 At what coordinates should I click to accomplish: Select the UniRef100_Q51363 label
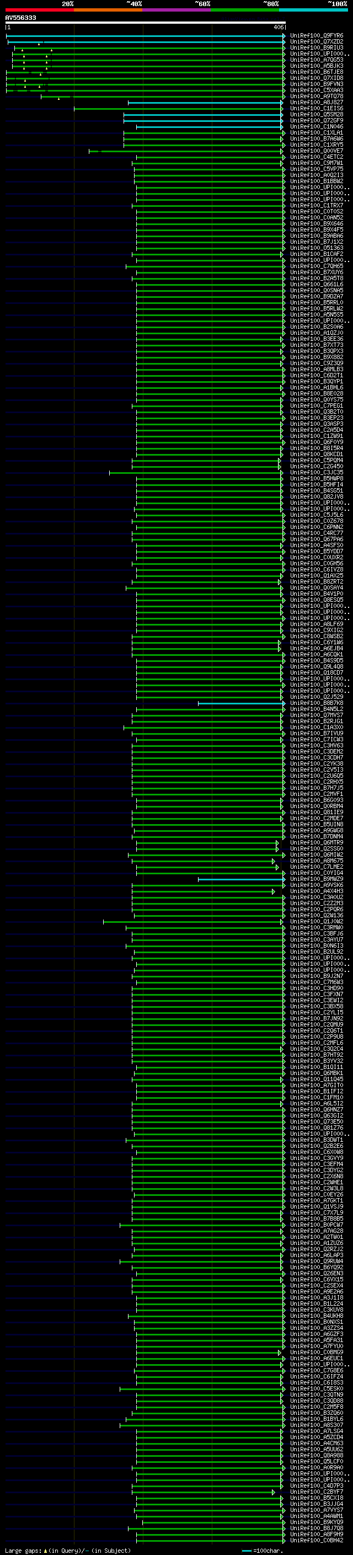[317, 248]
